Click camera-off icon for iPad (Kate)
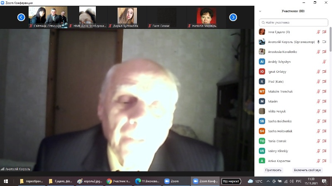This screenshot has width=332, height=186. tap(324, 81)
